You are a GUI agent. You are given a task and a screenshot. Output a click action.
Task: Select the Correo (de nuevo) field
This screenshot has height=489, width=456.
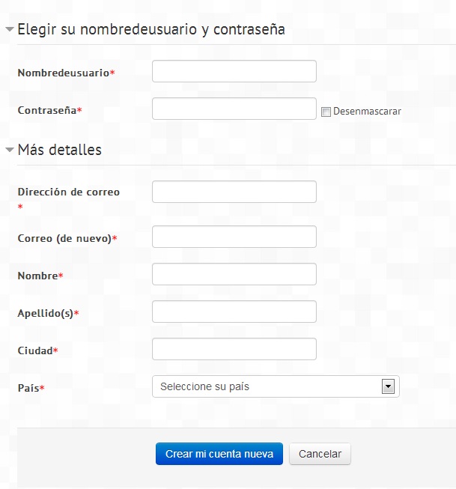coord(234,237)
